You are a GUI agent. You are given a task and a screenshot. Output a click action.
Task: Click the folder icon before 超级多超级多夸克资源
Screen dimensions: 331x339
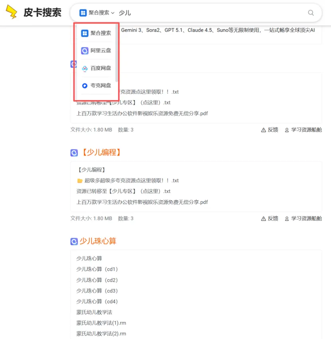pos(80,181)
